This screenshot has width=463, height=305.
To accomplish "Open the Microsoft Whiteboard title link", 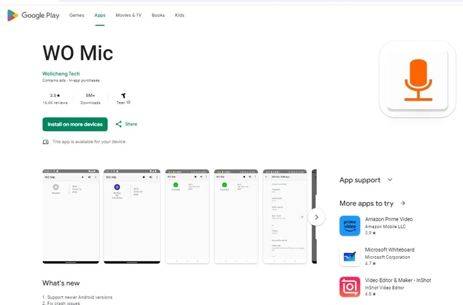I will (x=389, y=250).
